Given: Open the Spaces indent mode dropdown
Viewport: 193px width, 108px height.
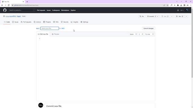Looking at the screenshot, I should coord(133,34).
